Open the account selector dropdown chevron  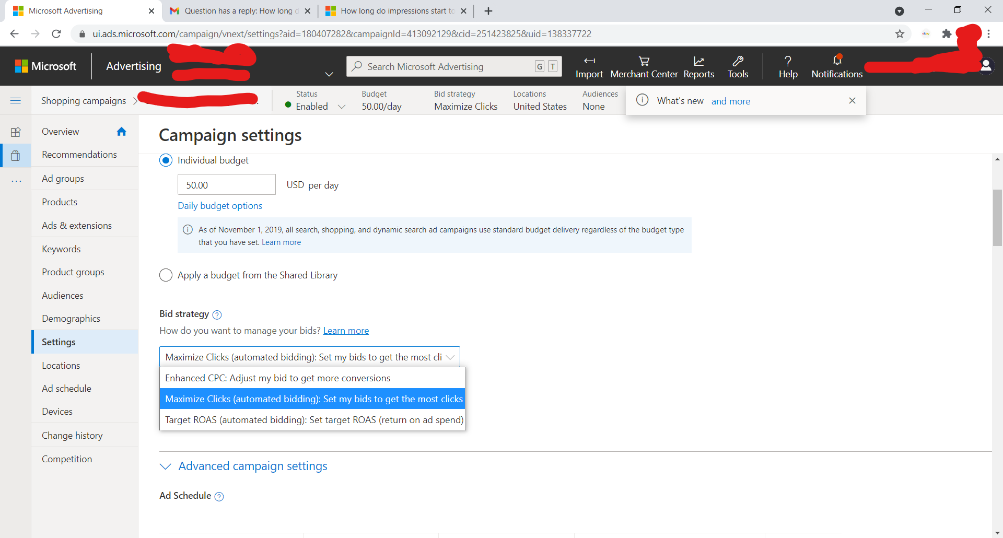tap(329, 74)
